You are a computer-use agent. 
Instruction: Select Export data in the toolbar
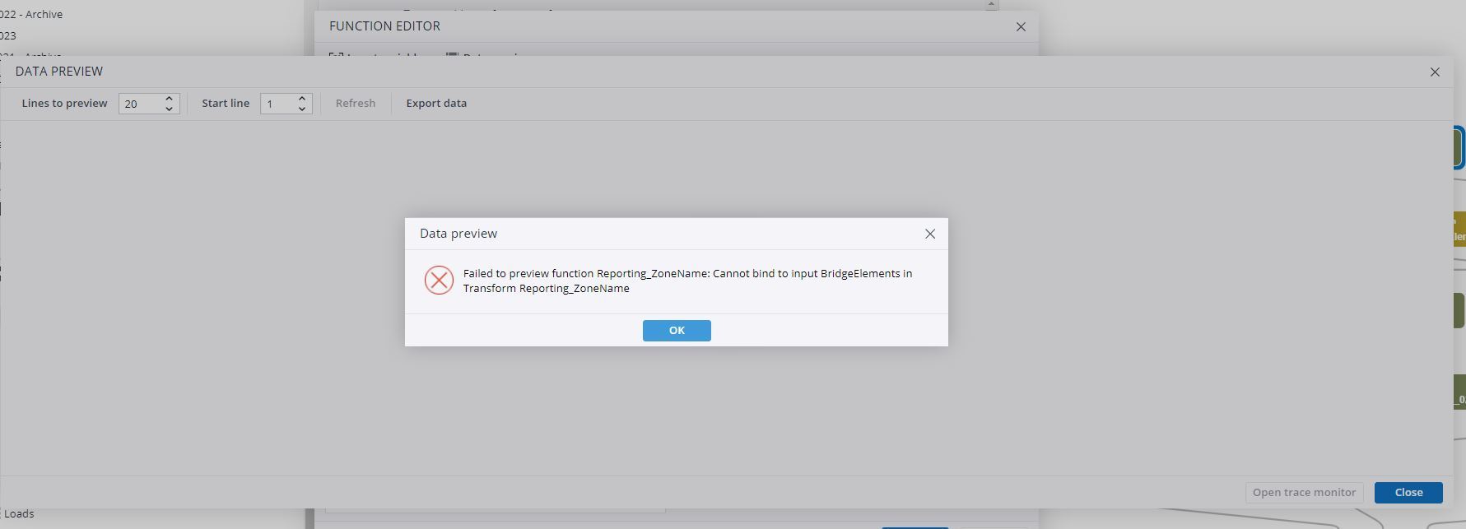(435, 104)
